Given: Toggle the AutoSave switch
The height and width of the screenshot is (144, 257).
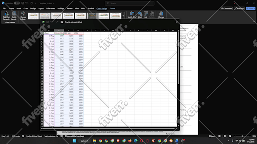Looking at the screenshot, I should coord(17,3).
